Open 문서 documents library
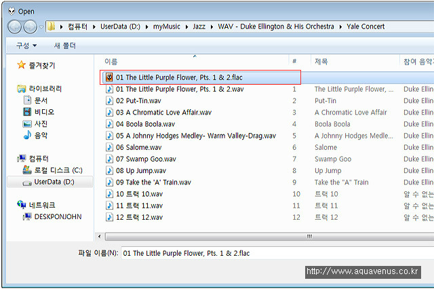 pos(41,100)
